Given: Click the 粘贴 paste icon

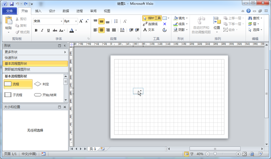Looking at the screenshot, I should pos(8,21).
